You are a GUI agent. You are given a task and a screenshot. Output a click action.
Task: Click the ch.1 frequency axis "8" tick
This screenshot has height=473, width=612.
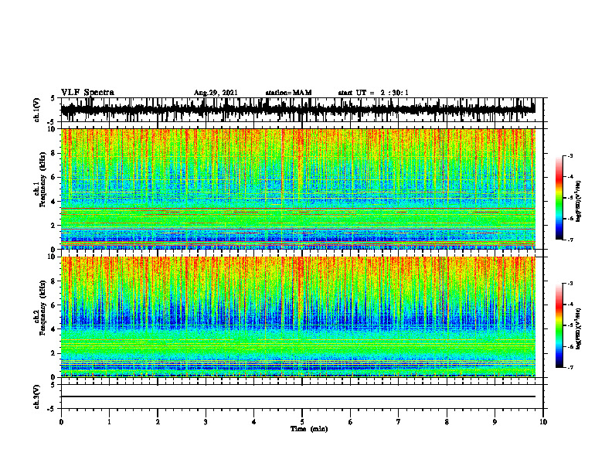(x=54, y=153)
